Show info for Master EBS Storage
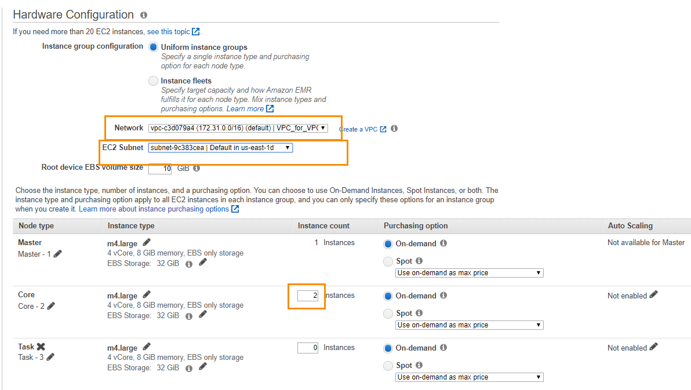 (189, 264)
